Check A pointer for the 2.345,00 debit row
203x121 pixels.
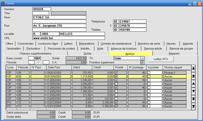click(149, 80)
